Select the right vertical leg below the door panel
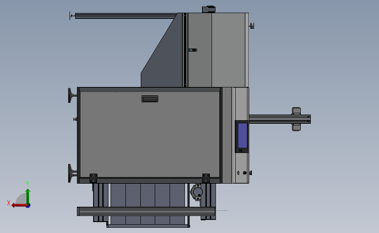Viewport: 379px width, 233px height. point(208,202)
